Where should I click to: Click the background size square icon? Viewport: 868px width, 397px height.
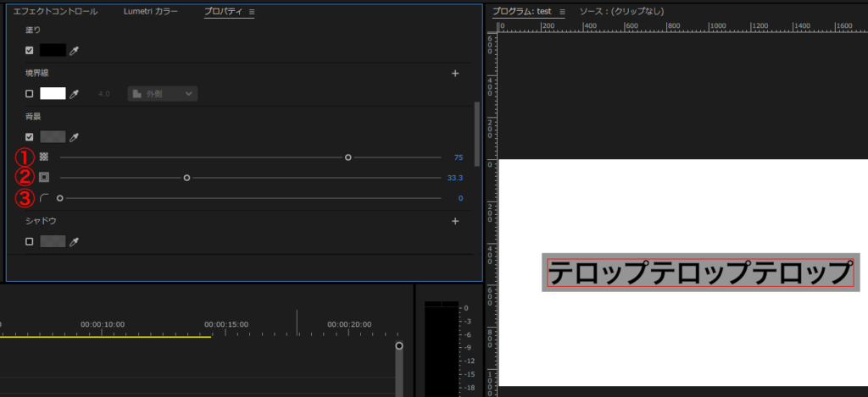point(44,178)
